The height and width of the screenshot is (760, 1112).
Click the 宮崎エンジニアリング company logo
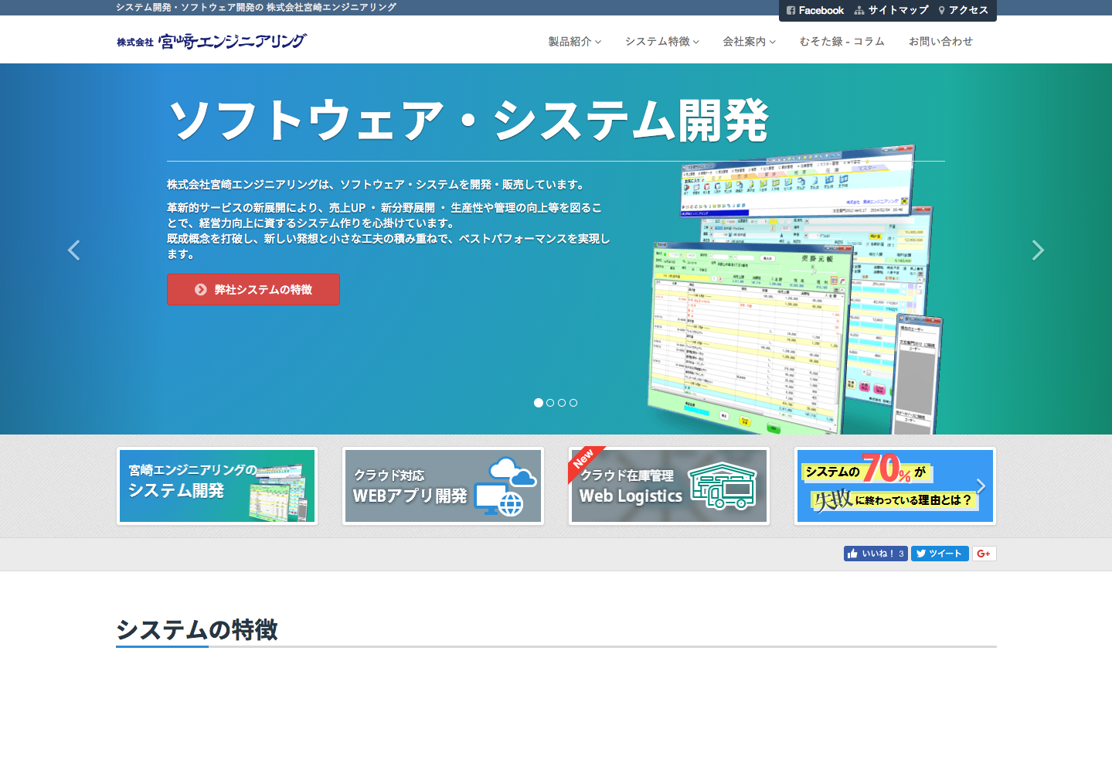click(x=212, y=41)
